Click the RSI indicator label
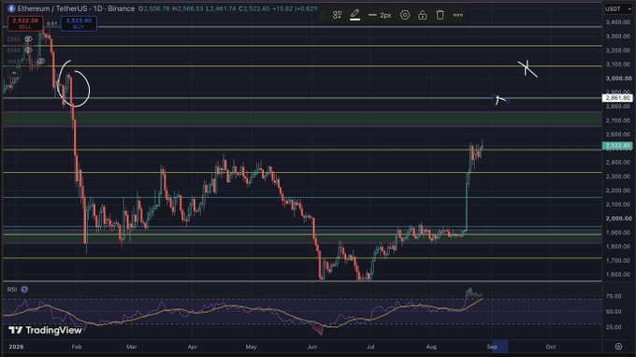636x357 pixels. pyautogui.click(x=12, y=290)
